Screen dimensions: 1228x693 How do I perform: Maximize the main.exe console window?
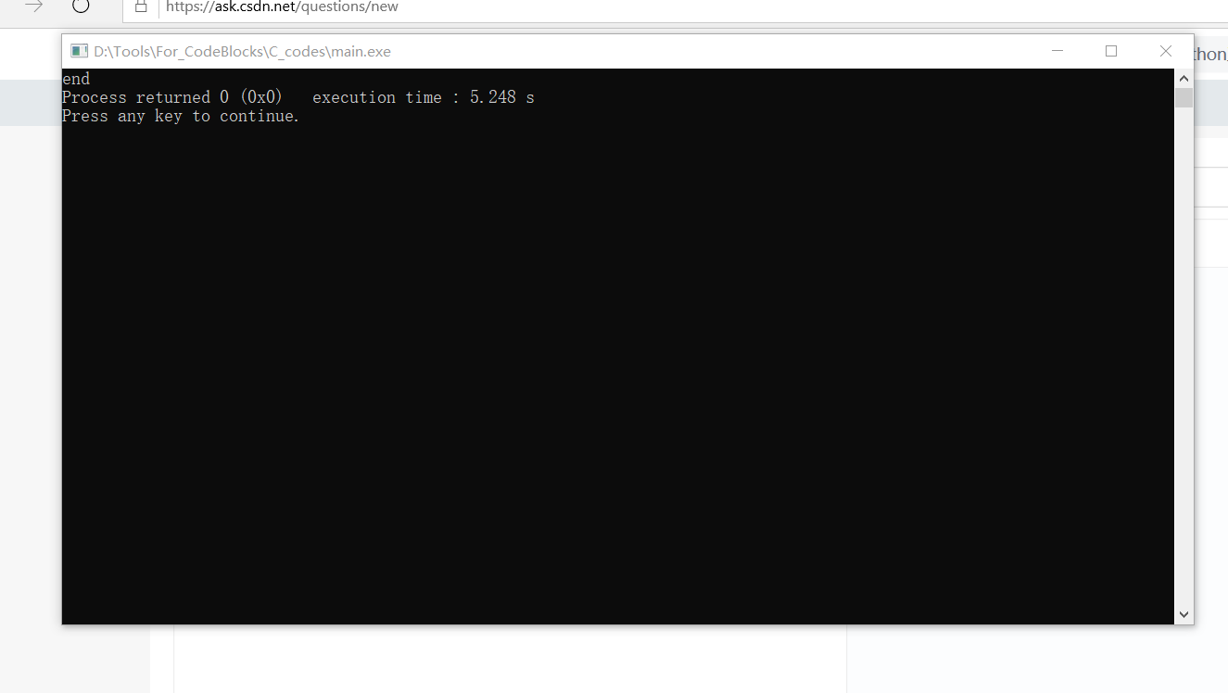point(1111,51)
